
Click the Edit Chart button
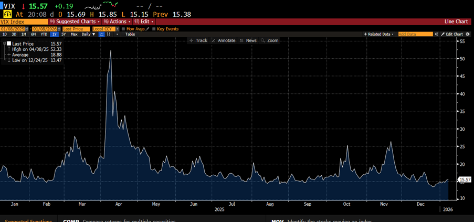point(452,34)
